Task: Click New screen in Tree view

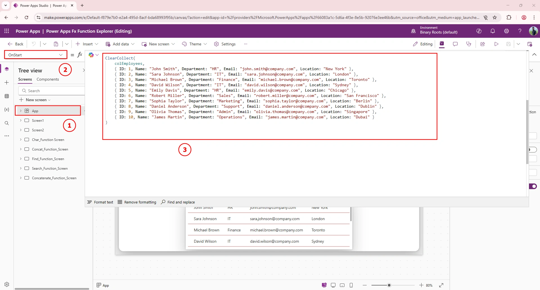Action: 35,100
